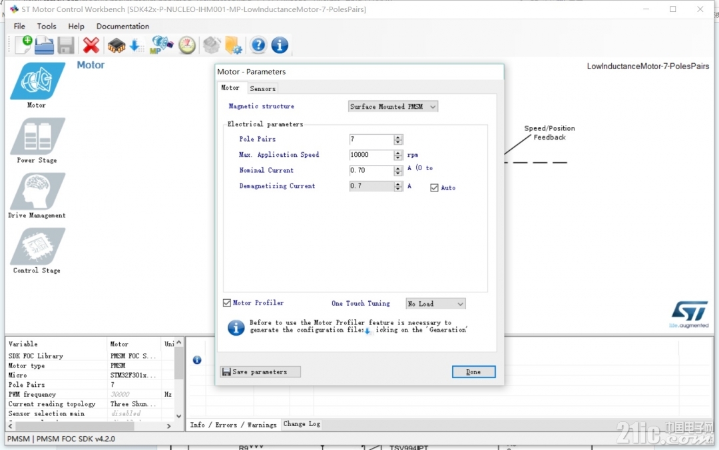
Task: Toggle the Auto demagnetizing current checkbox
Action: 434,187
